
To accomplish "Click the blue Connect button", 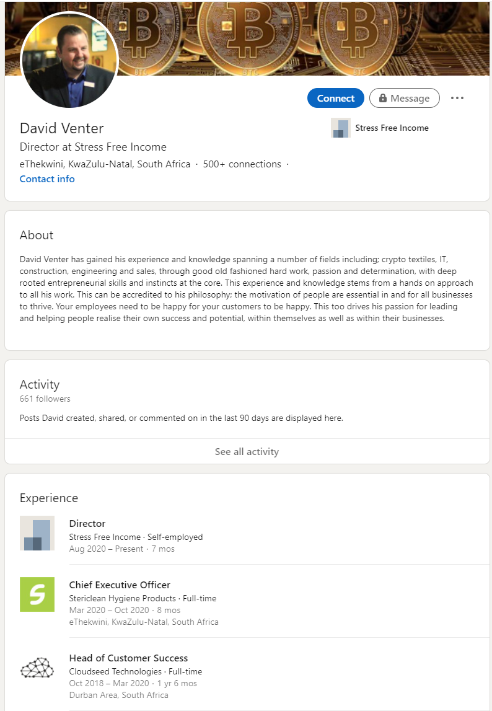I will pyautogui.click(x=335, y=98).
